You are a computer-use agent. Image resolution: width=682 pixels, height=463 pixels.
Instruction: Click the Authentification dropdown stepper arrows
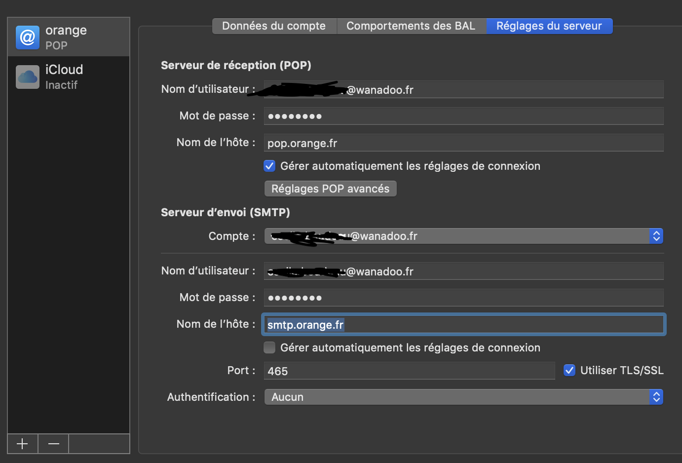coord(656,397)
